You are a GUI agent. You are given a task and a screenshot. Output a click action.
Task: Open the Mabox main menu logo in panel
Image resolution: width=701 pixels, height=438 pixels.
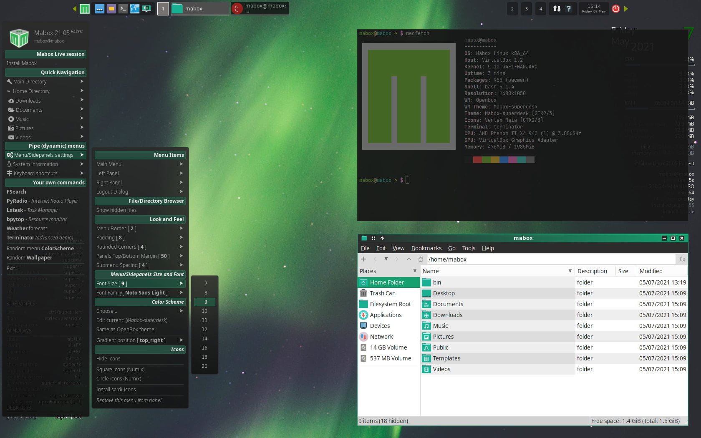[85, 8]
